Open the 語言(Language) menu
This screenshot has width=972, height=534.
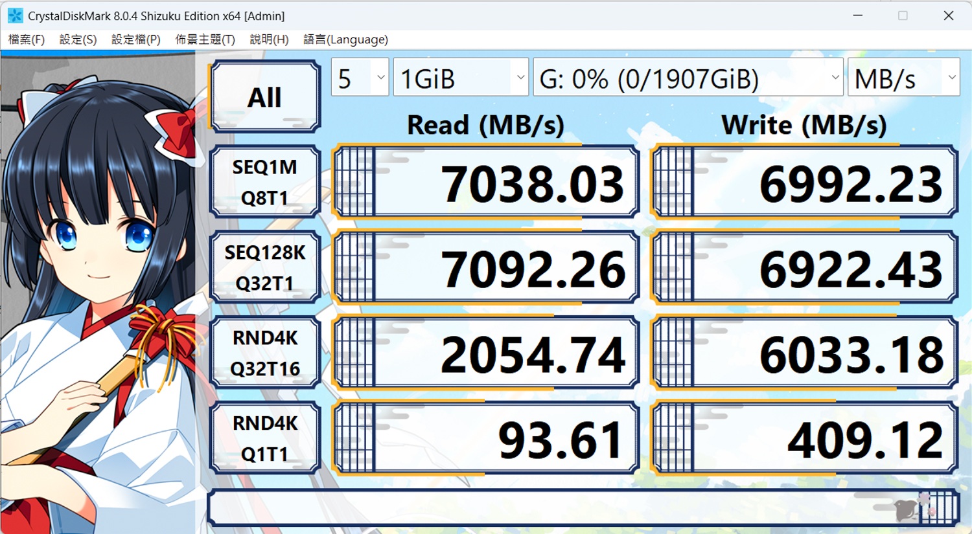pos(345,39)
